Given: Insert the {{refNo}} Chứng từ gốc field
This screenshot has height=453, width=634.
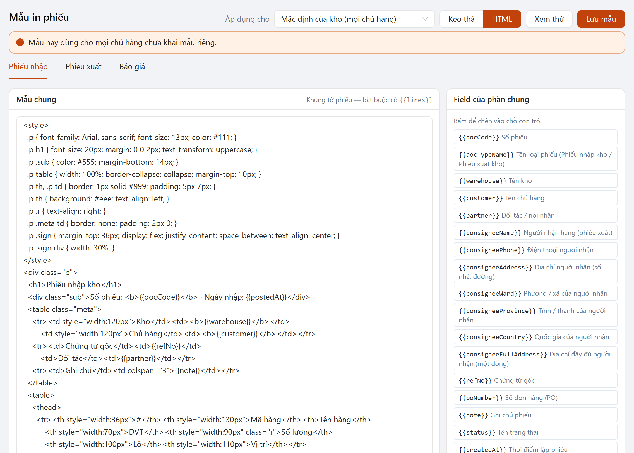Looking at the screenshot, I should click(x=535, y=380).
